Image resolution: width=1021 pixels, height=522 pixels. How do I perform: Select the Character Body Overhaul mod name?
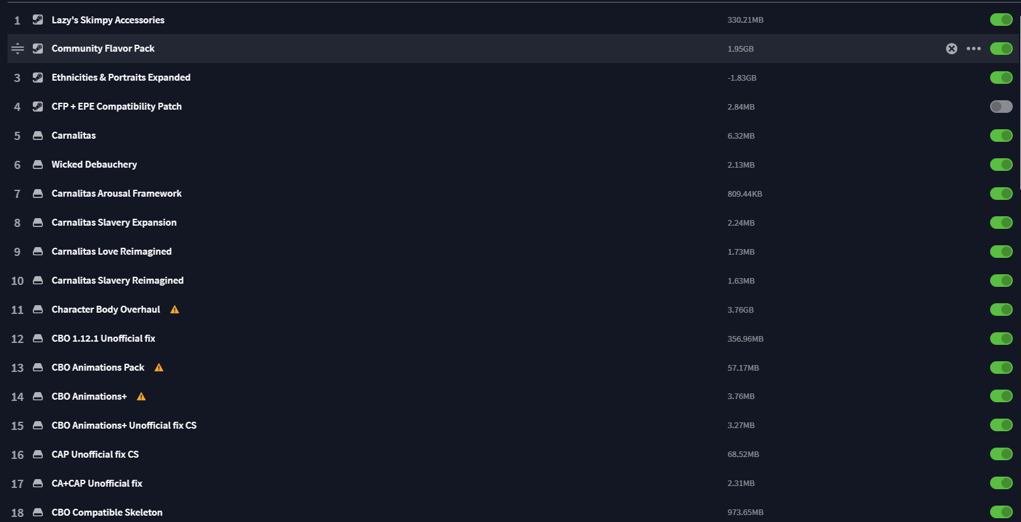coord(106,310)
